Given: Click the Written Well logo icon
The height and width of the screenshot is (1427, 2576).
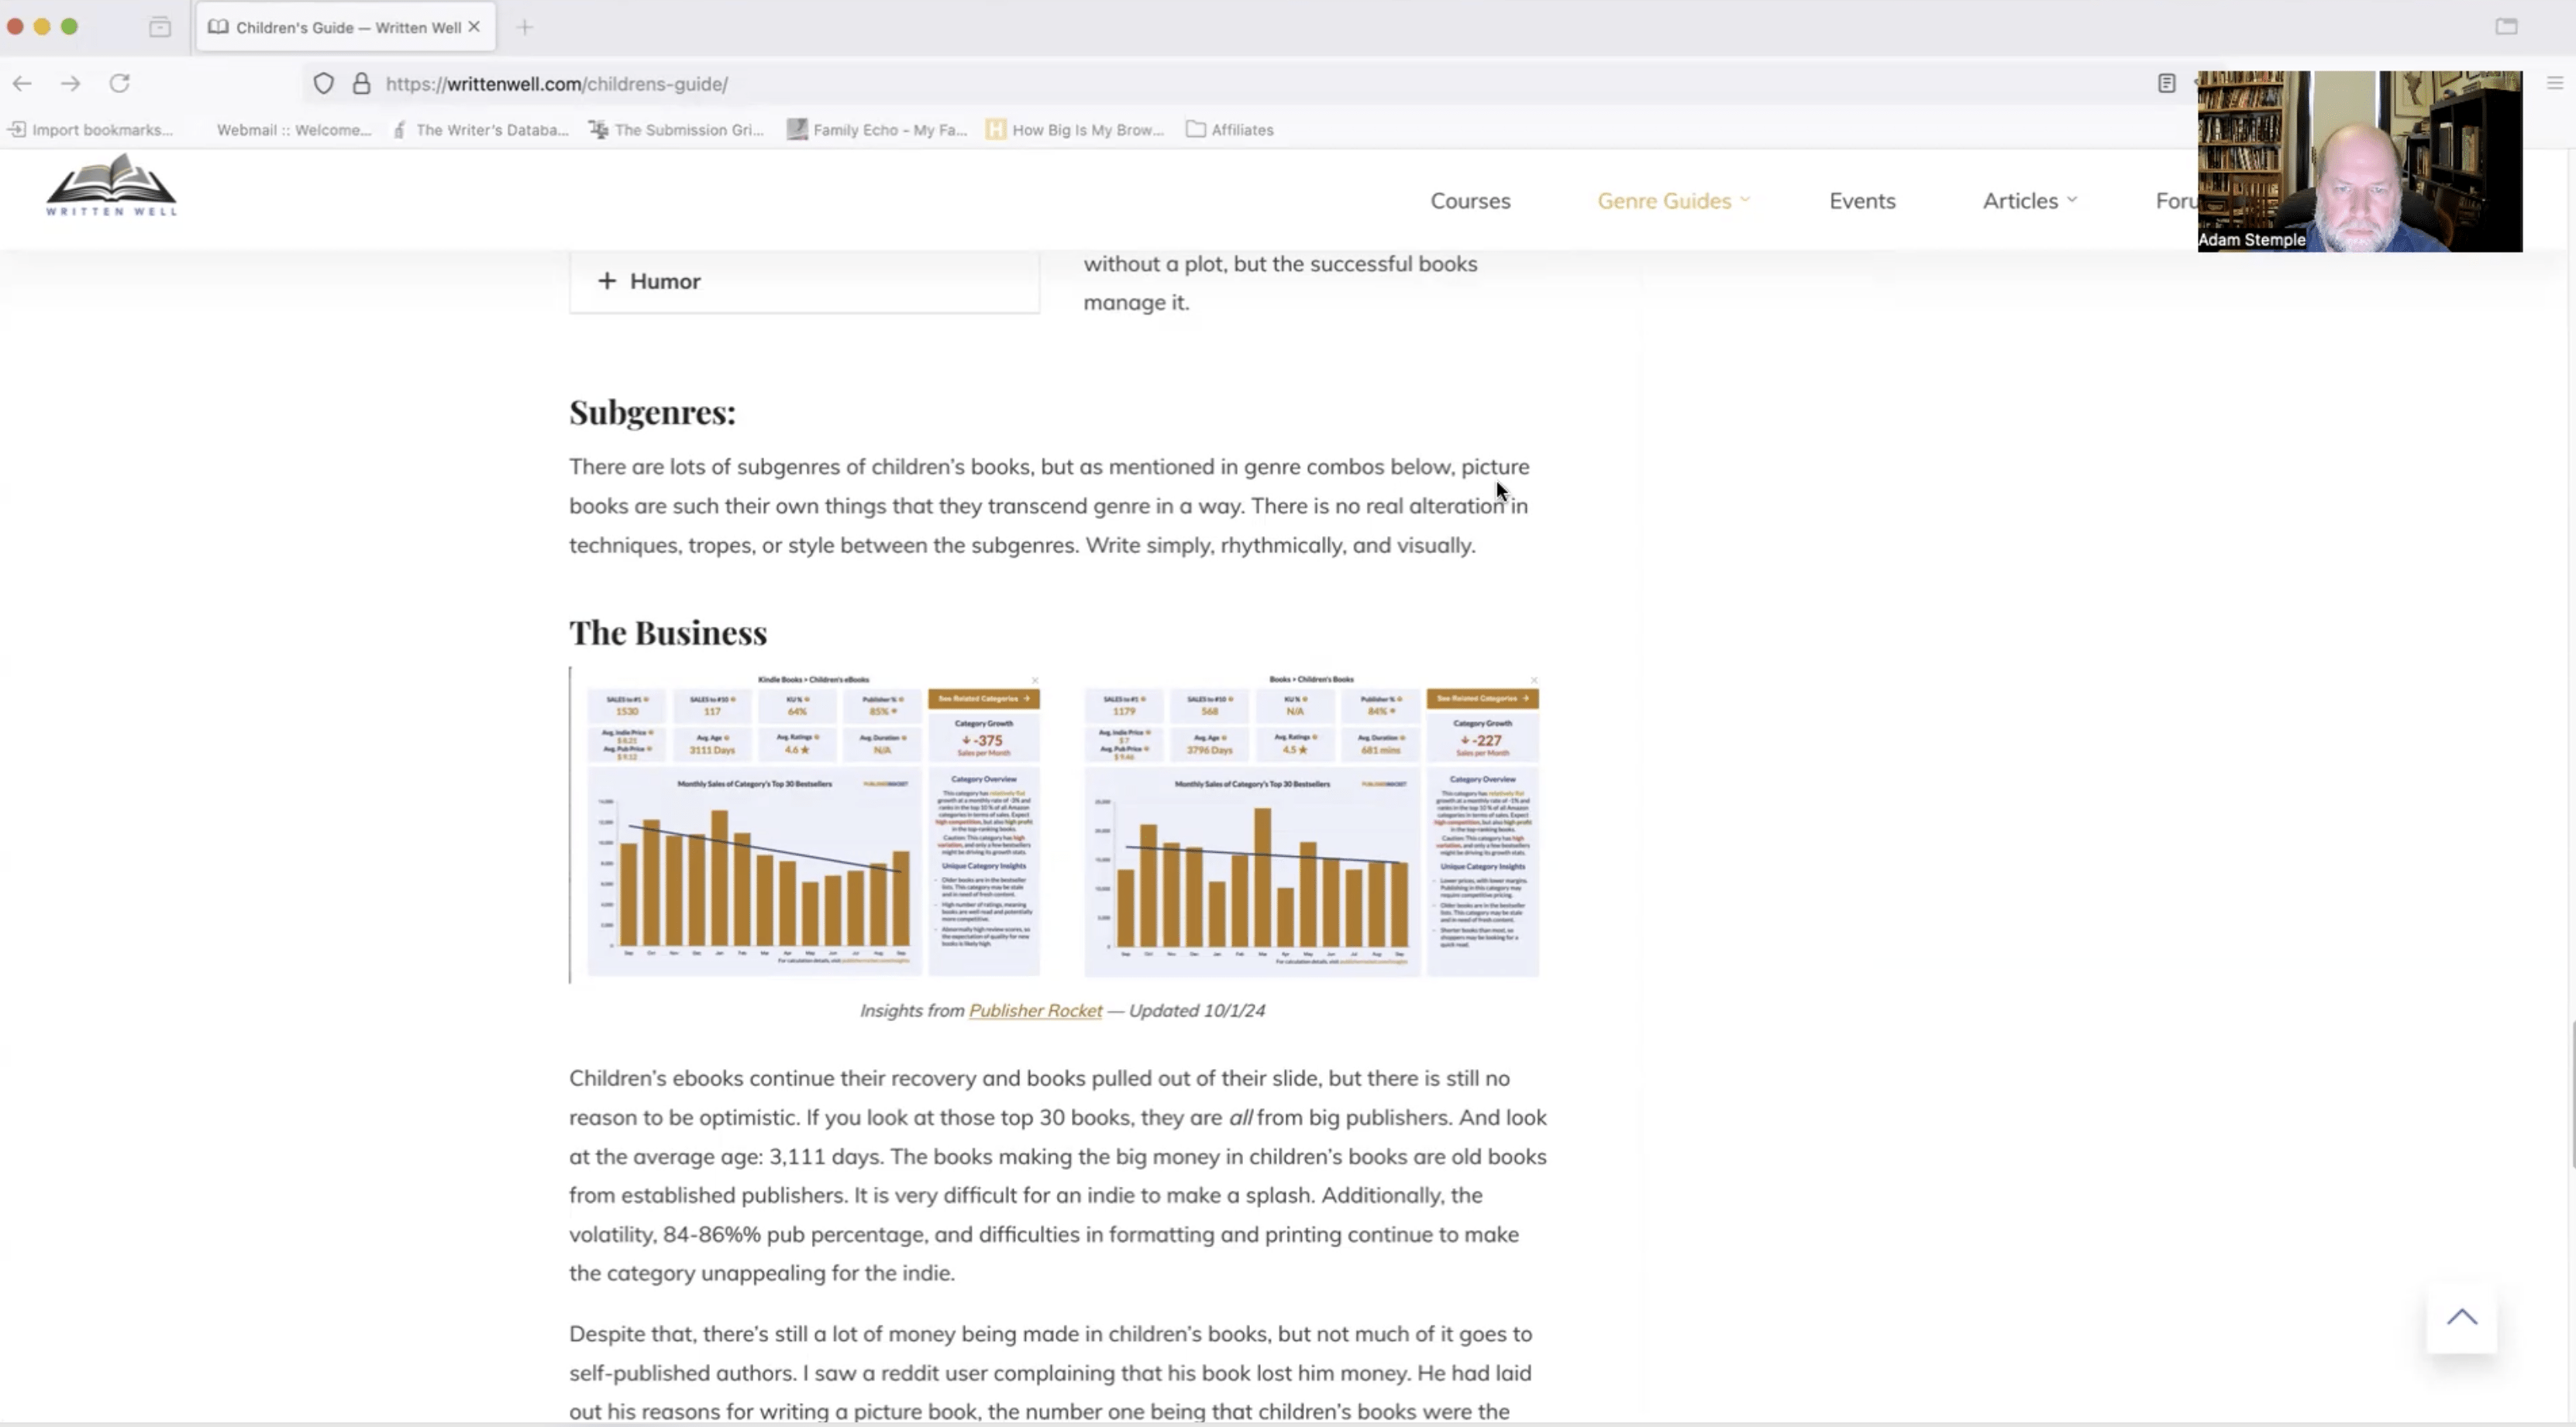Looking at the screenshot, I should coord(112,188).
